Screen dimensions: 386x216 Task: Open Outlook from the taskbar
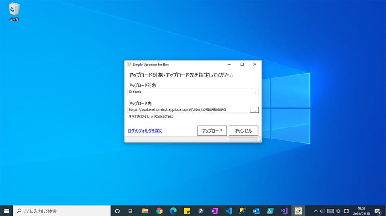pos(256,211)
